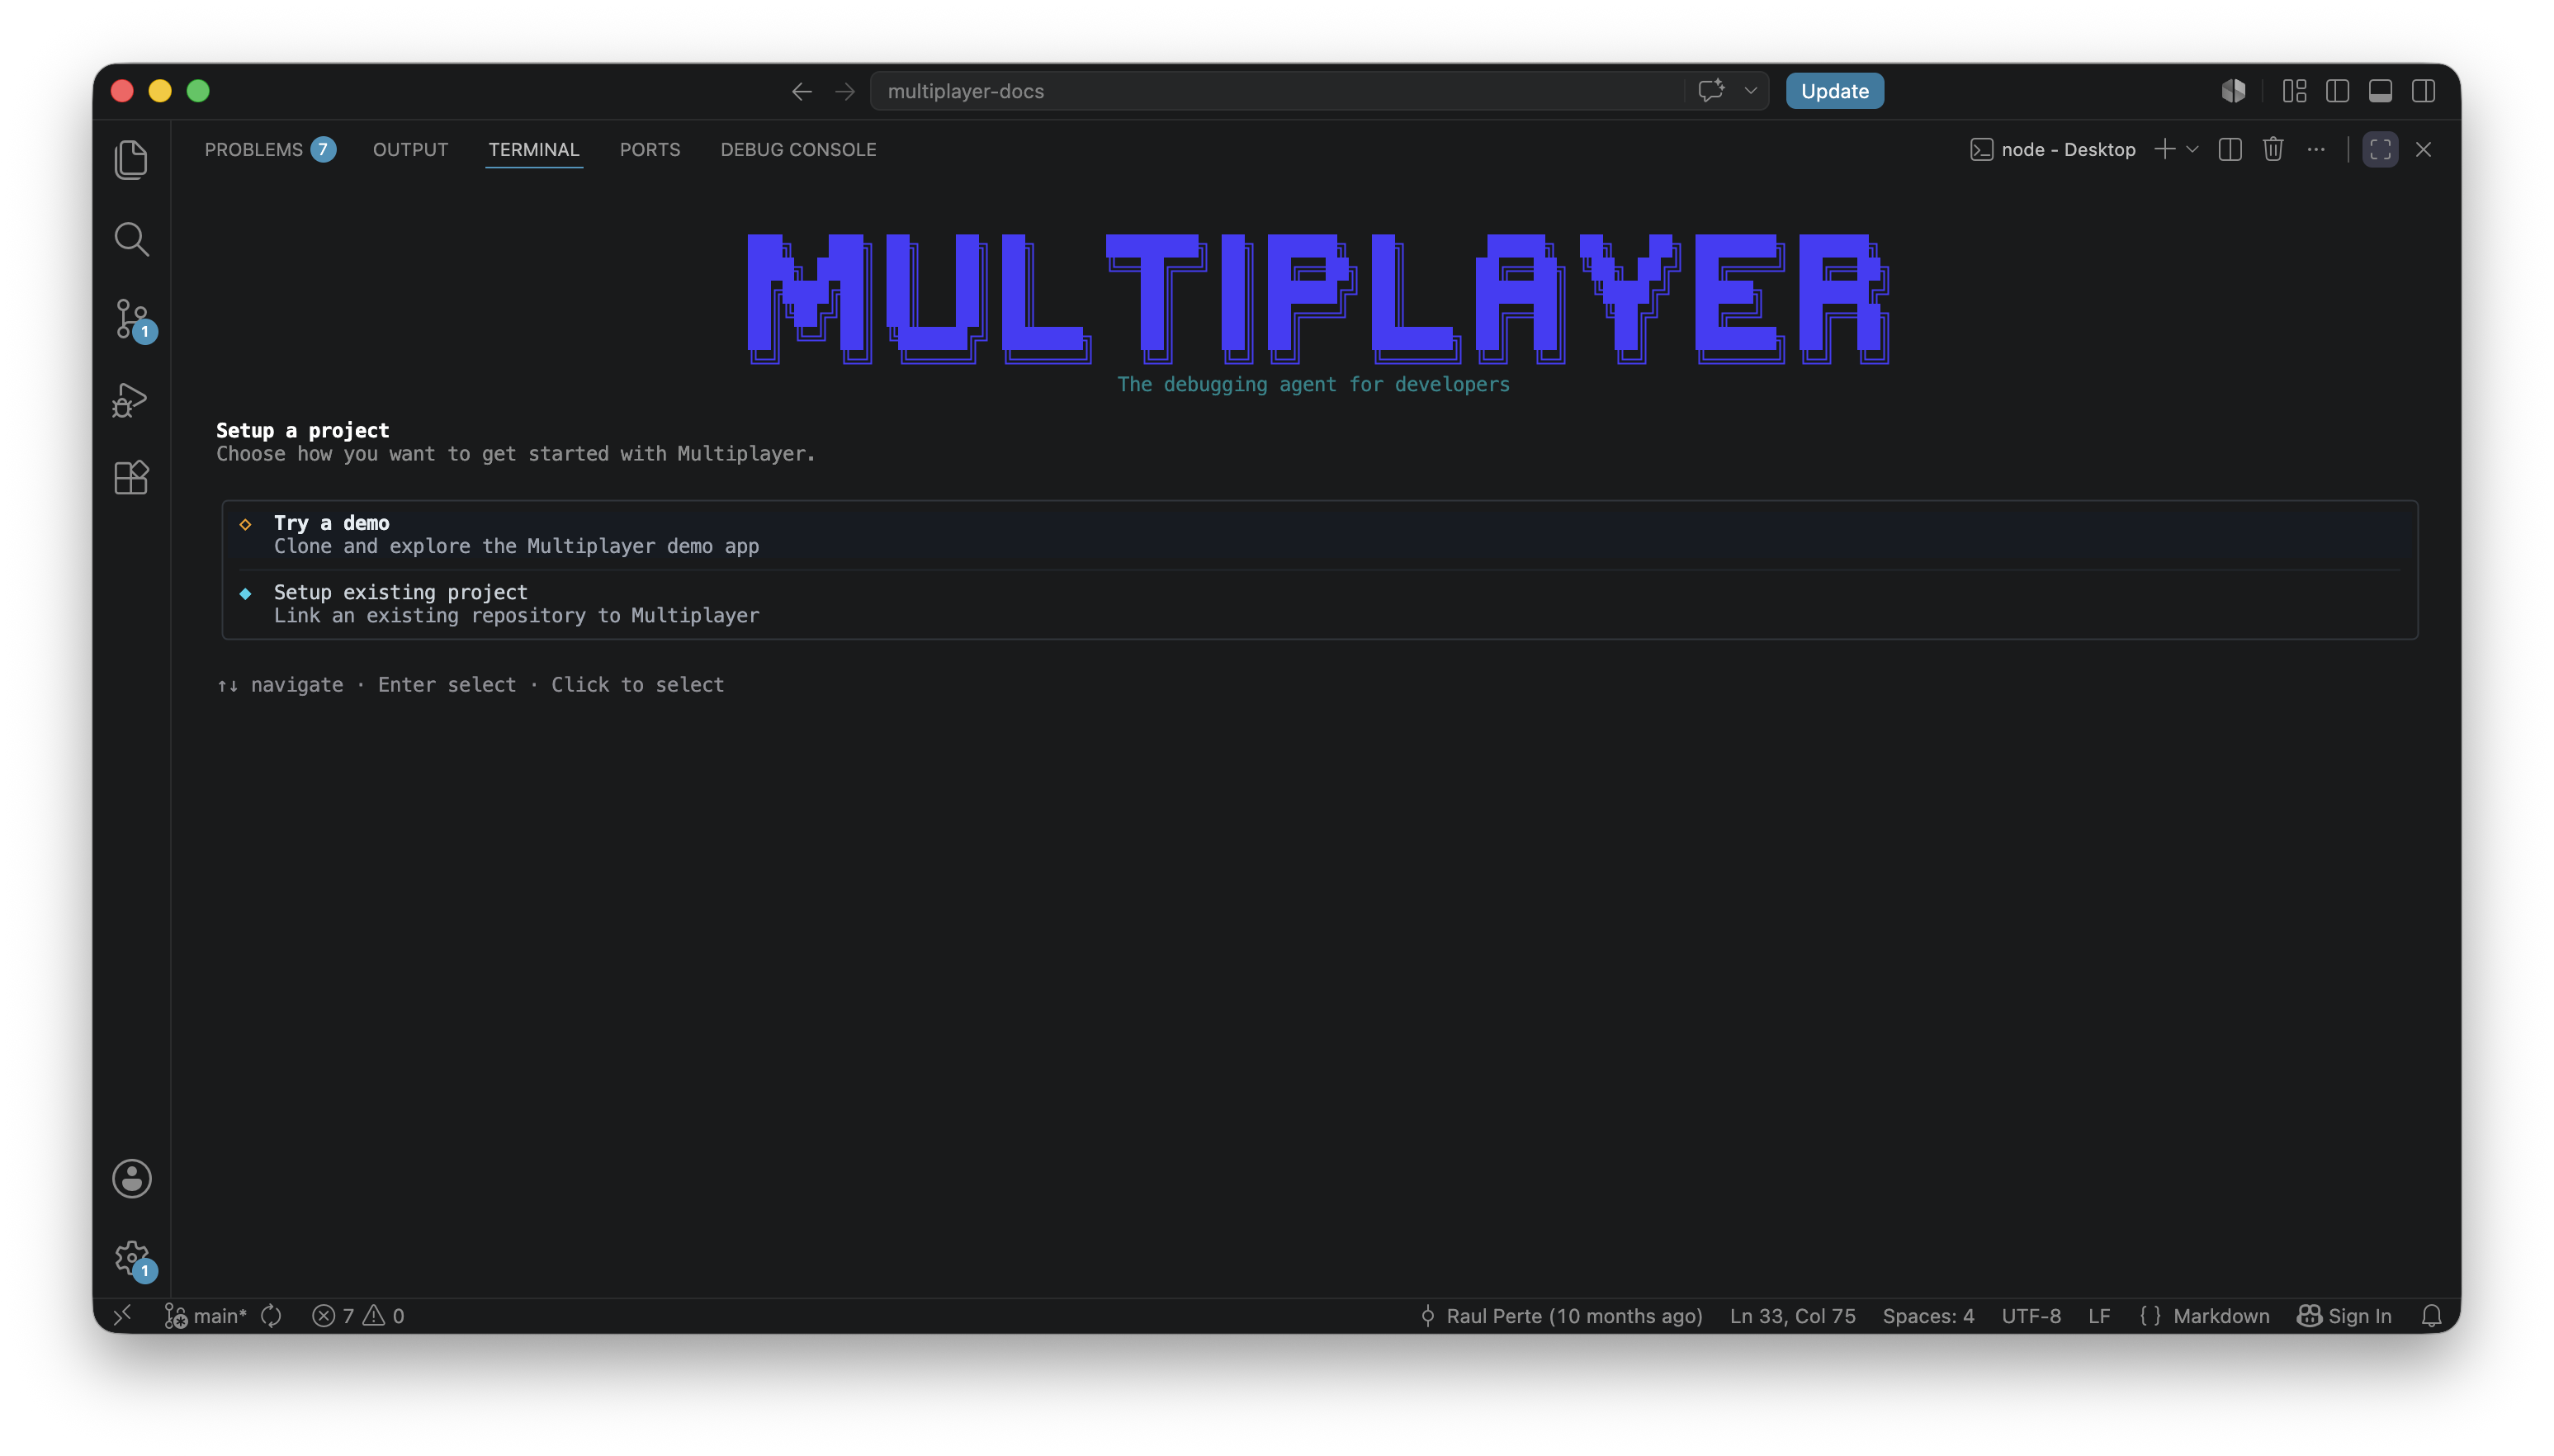Close the panel with X icon

[2423, 149]
